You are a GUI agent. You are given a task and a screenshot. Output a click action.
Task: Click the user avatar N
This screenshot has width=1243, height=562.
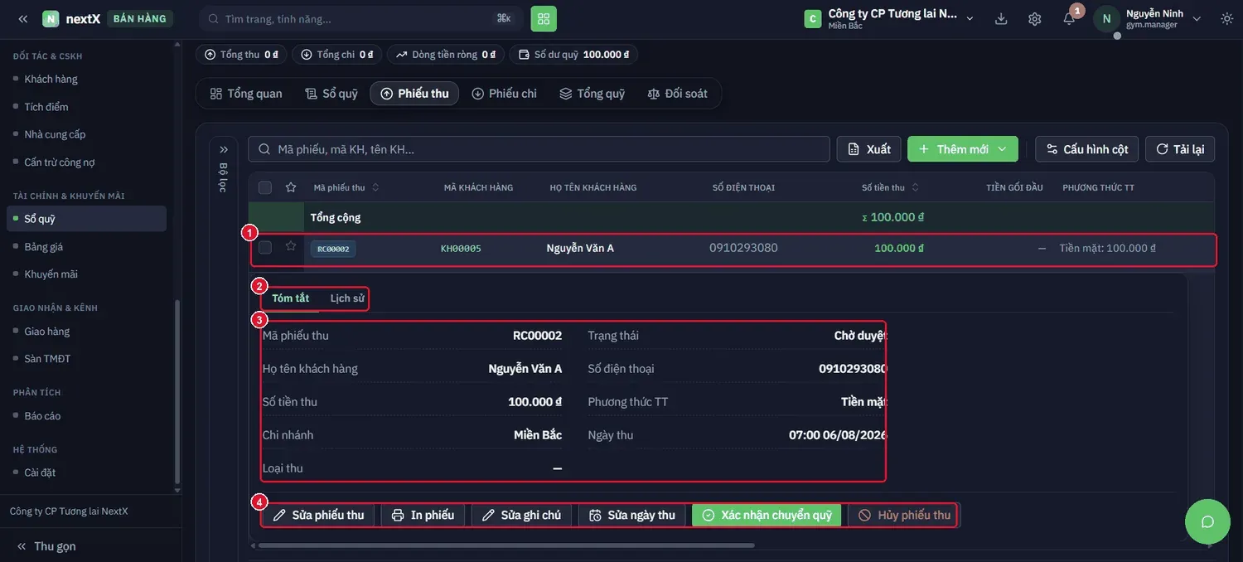click(1106, 18)
